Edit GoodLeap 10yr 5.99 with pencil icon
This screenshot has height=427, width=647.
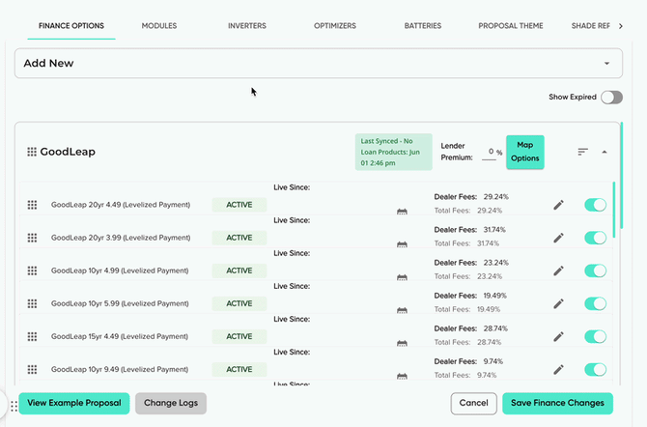tap(558, 304)
